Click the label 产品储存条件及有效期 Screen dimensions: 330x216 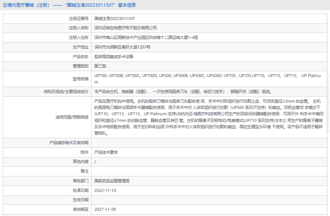69,143
